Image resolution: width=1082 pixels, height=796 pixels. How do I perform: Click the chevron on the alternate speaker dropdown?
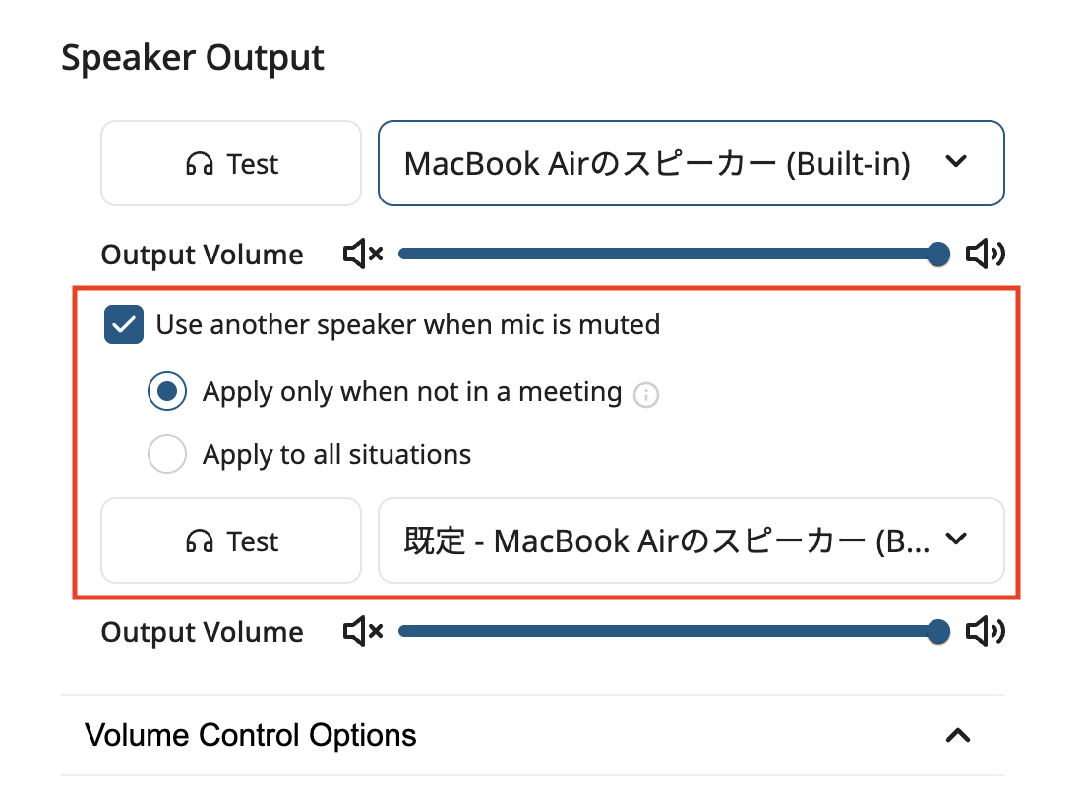tap(956, 540)
